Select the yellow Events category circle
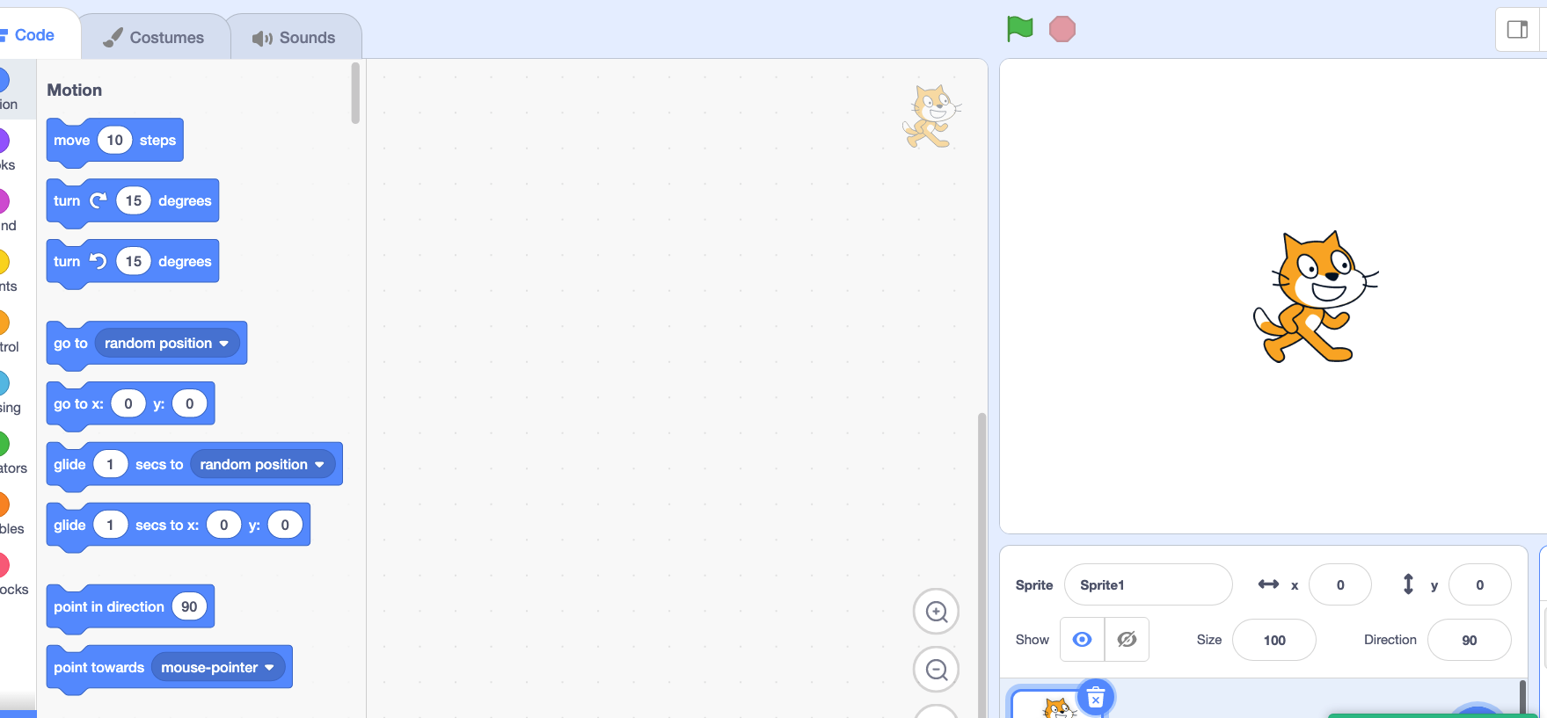Screen dimensions: 1547x718 (x=3, y=263)
